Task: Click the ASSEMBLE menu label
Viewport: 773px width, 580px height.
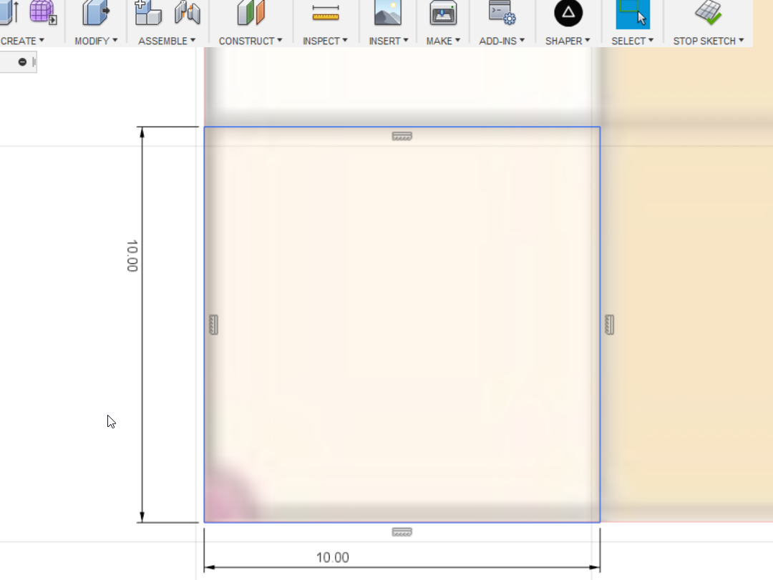Action: pos(163,41)
